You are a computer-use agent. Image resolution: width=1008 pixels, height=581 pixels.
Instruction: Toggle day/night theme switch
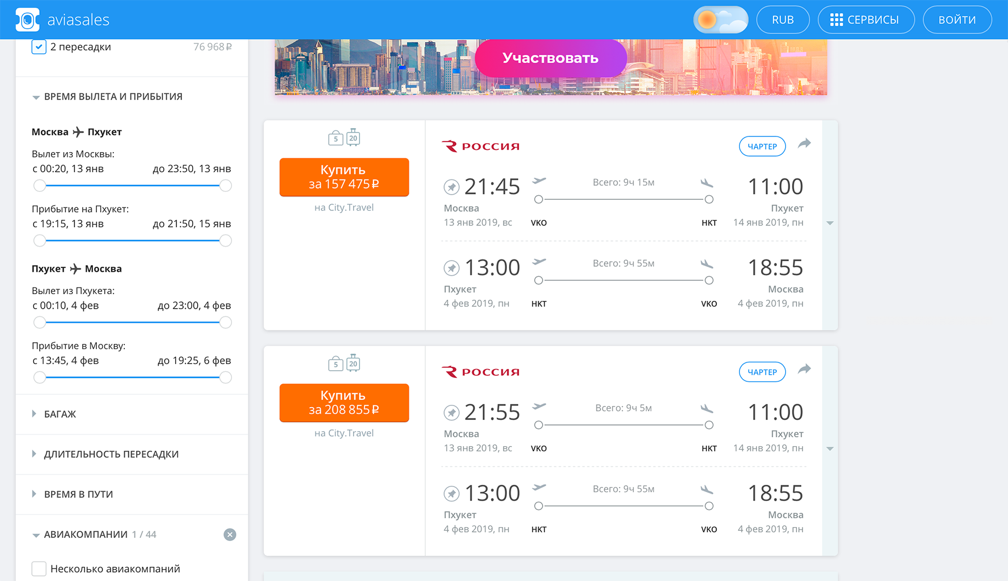[720, 20]
